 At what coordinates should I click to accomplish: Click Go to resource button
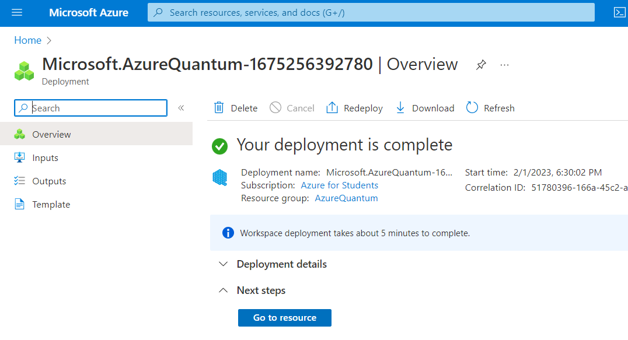pyautogui.click(x=285, y=318)
